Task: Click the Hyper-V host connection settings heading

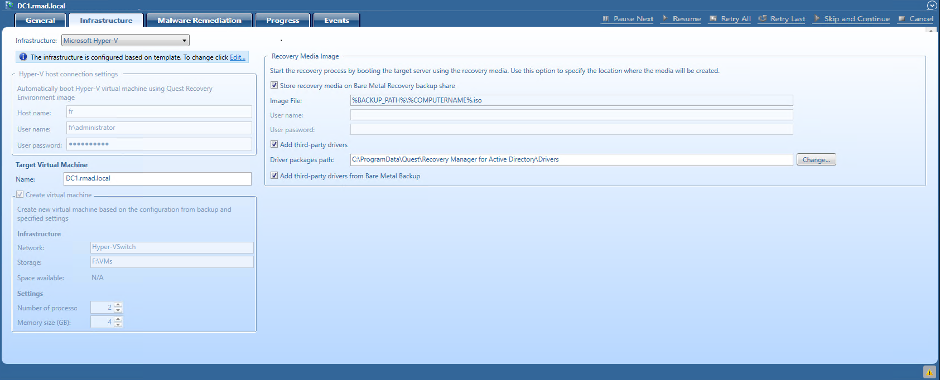Action: pyautogui.click(x=68, y=74)
